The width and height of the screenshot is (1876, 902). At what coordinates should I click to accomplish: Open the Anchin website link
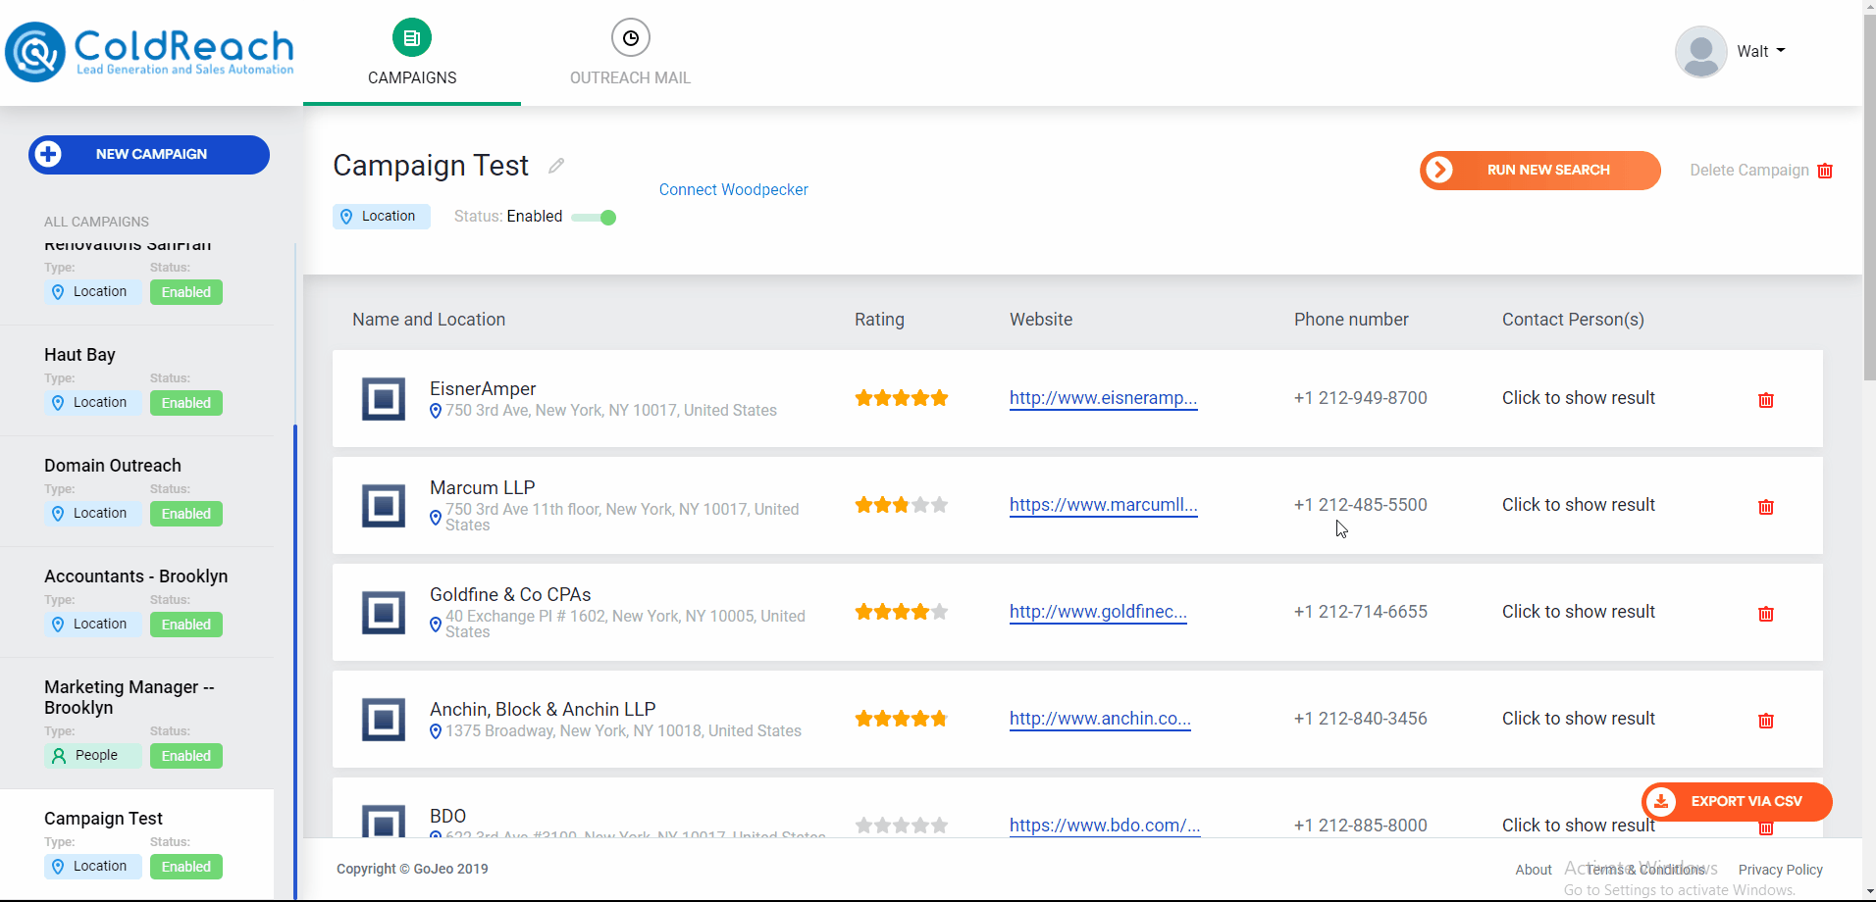click(x=1100, y=719)
